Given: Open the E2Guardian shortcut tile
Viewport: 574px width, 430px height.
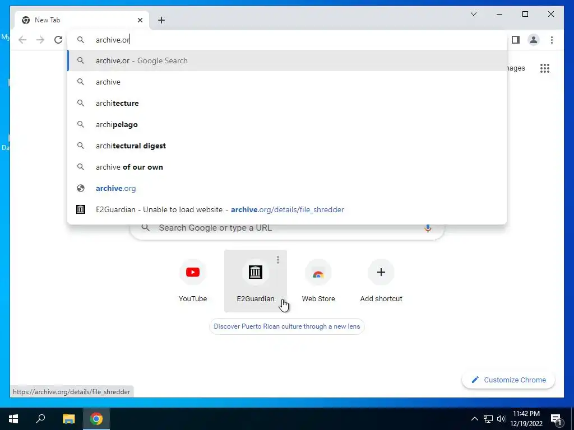Looking at the screenshot, I should 255,281.
